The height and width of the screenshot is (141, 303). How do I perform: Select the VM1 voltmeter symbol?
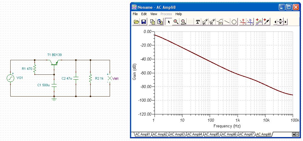click(x=110, y=78)
